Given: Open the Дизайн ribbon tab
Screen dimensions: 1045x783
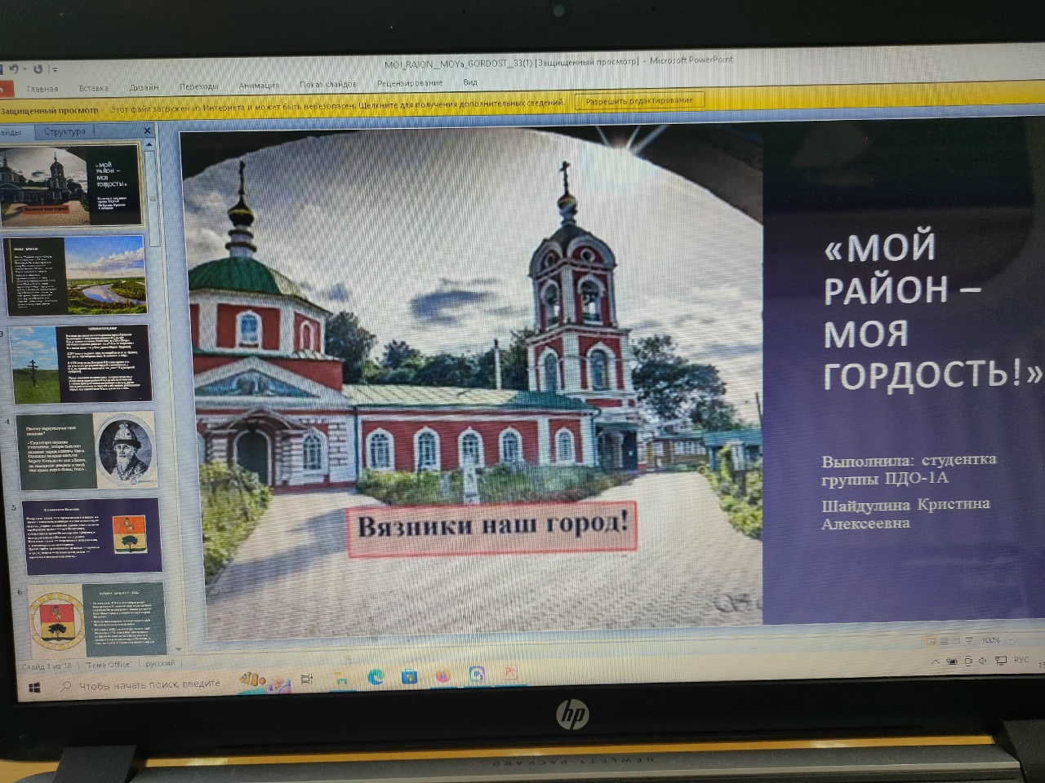Looking at the screenshot, I should point(144,87).
